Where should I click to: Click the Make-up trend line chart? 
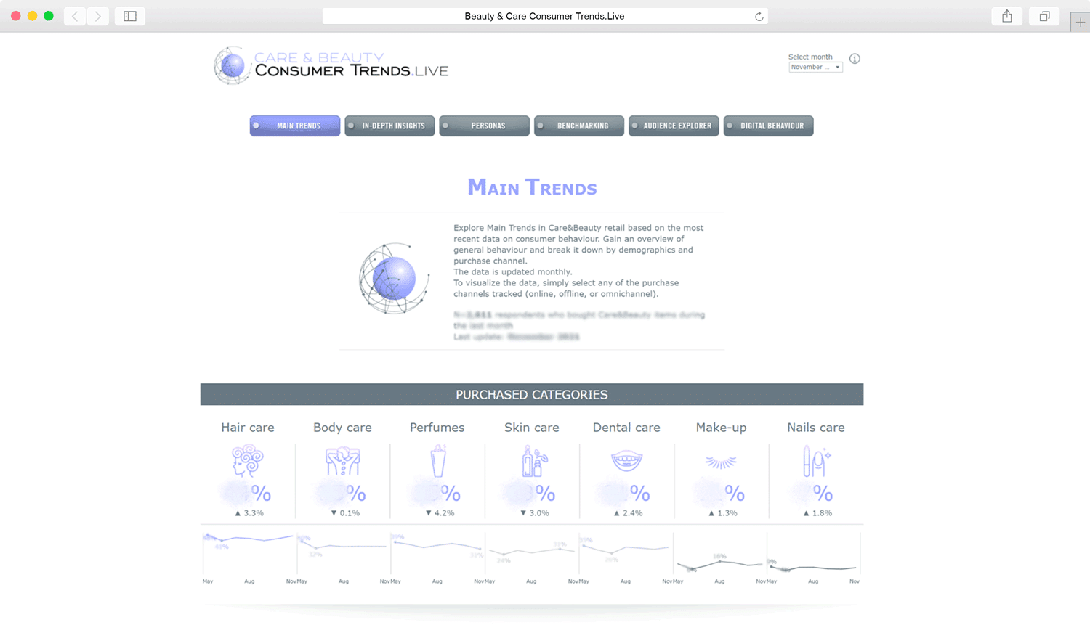click(x=719, y=555)
